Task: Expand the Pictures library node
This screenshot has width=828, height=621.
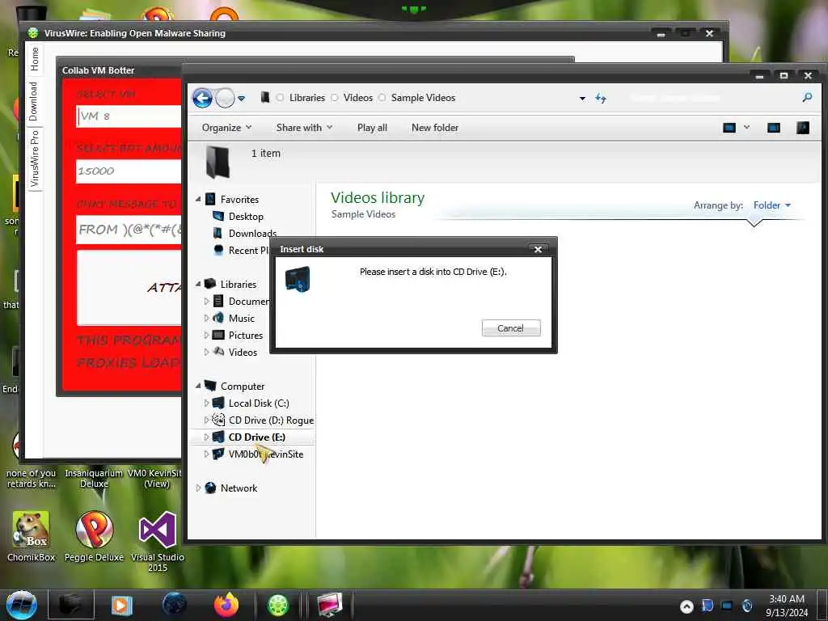Action: pyautogui.click(x=206, y=336)
